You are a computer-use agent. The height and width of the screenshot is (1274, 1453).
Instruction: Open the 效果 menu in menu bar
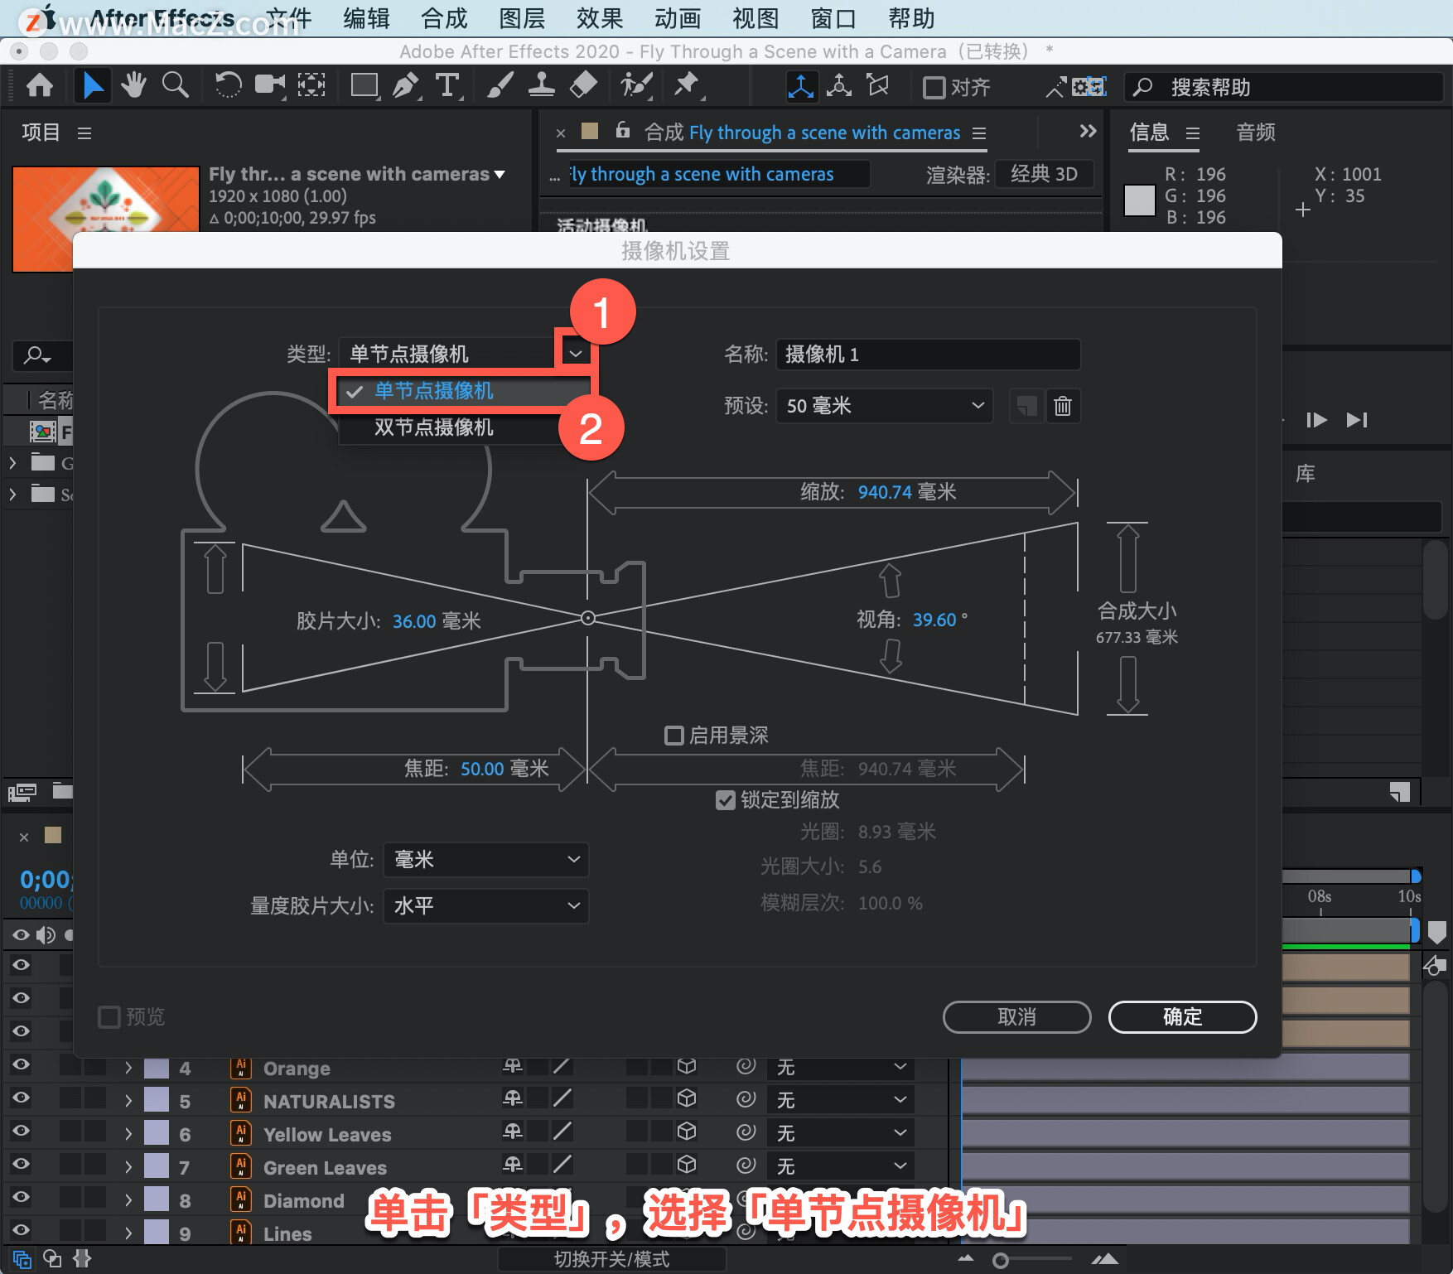[x=599, y=18]
